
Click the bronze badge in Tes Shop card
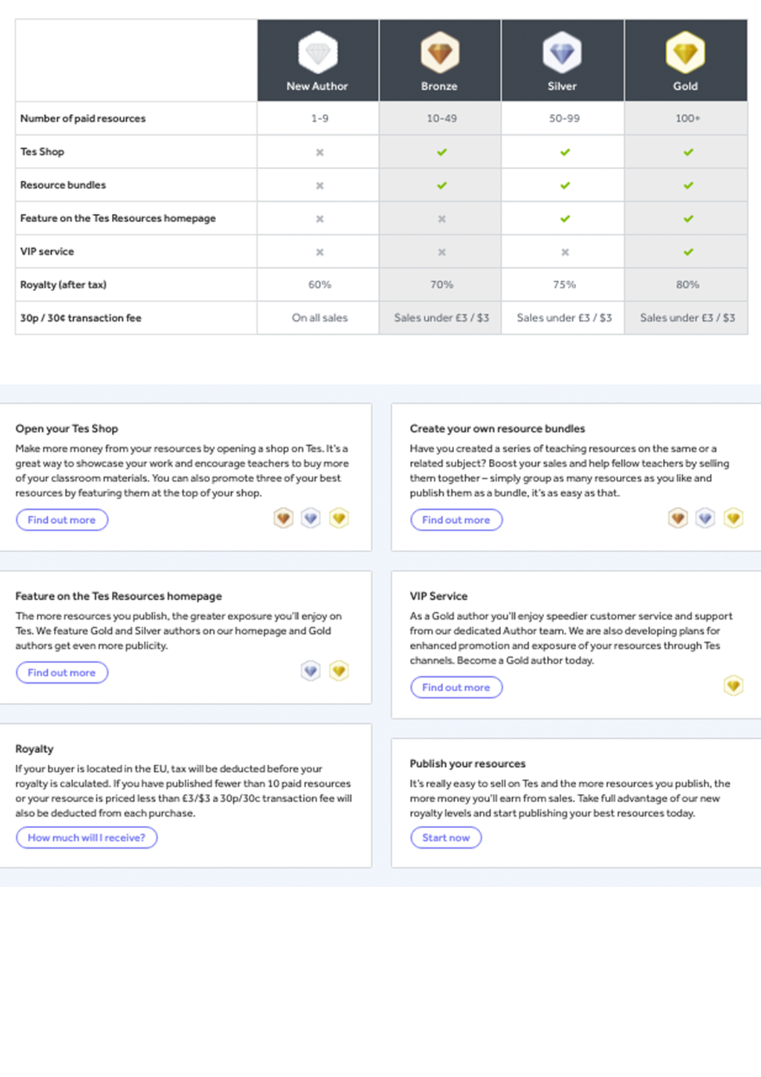coord(284,519)
